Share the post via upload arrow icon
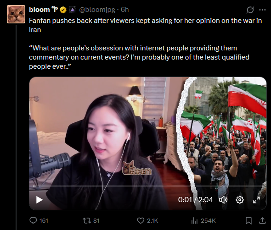 point(262,220)
